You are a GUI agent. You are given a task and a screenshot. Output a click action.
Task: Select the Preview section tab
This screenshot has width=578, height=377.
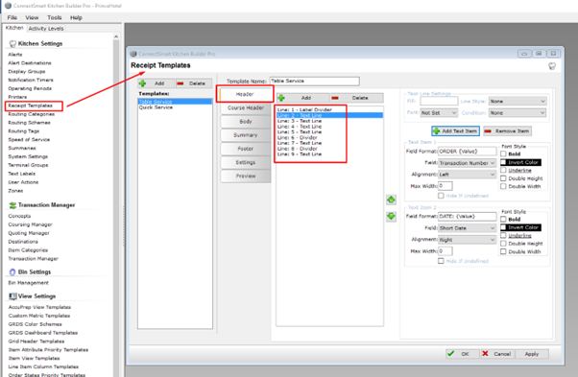click(246, 176)
